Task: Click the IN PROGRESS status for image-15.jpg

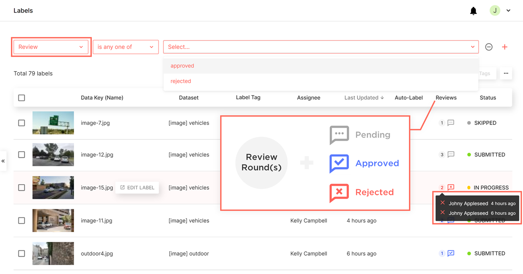Action: click(x=488, y=188)
